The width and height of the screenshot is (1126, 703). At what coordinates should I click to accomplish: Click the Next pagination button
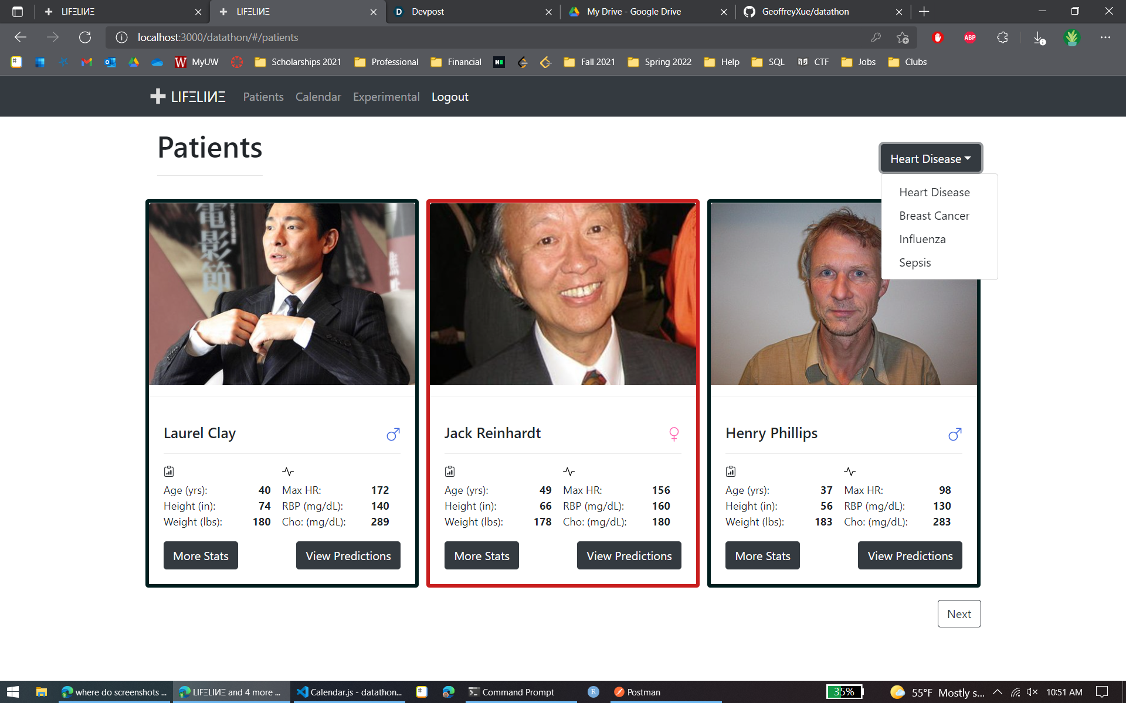click(959, 613)
